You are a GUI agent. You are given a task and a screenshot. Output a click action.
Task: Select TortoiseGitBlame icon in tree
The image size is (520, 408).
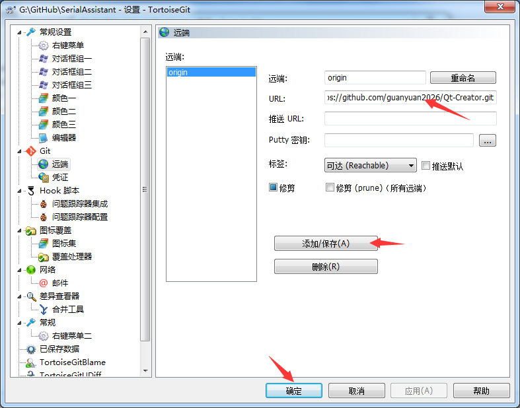pyautogui.click(x=31, y=362)
